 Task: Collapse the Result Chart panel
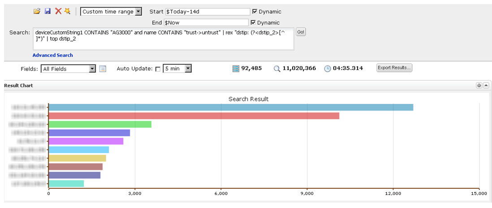point(486,85)
